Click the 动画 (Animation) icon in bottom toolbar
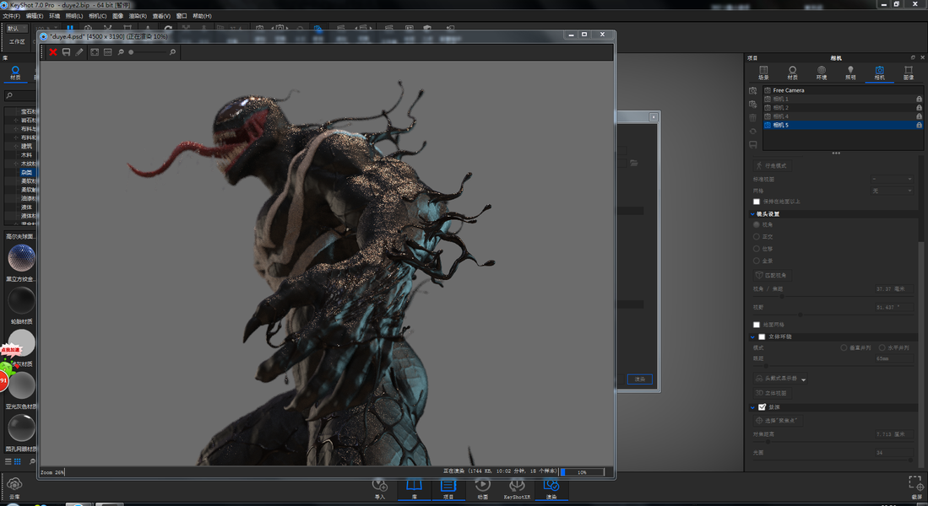 tap(482, 487)
